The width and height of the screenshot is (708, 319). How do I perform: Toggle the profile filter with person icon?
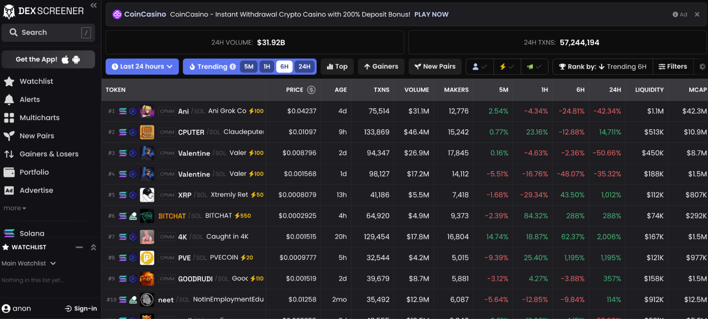point(480,66)
